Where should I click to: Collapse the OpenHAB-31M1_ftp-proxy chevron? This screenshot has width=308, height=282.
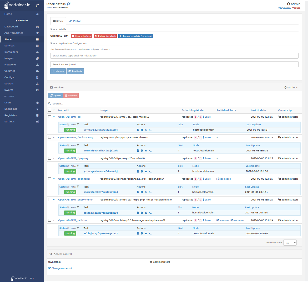(54, 158)
